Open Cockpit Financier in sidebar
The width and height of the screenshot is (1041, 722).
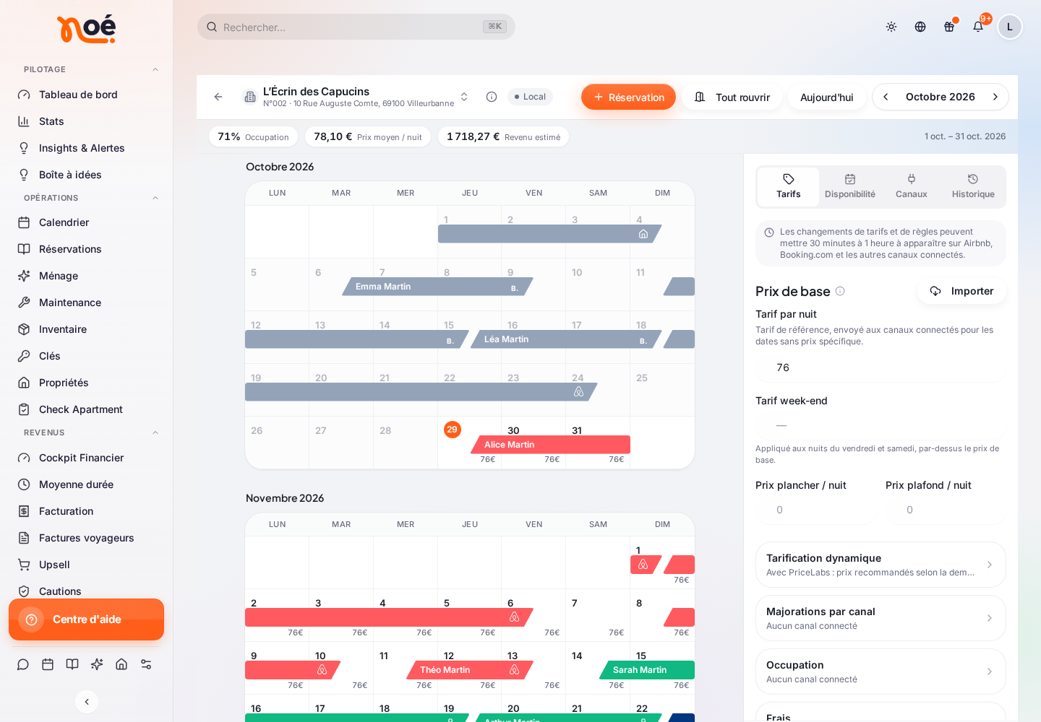tap(87, 458)
